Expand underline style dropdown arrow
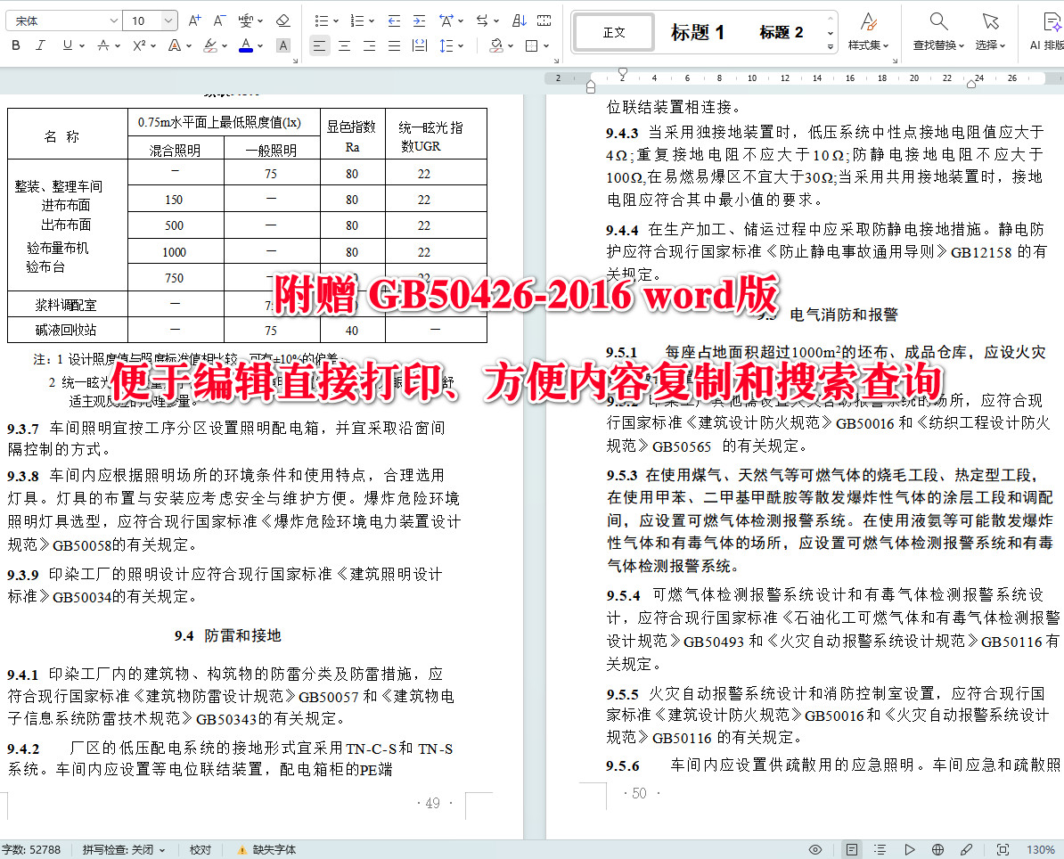 (82, 45)
